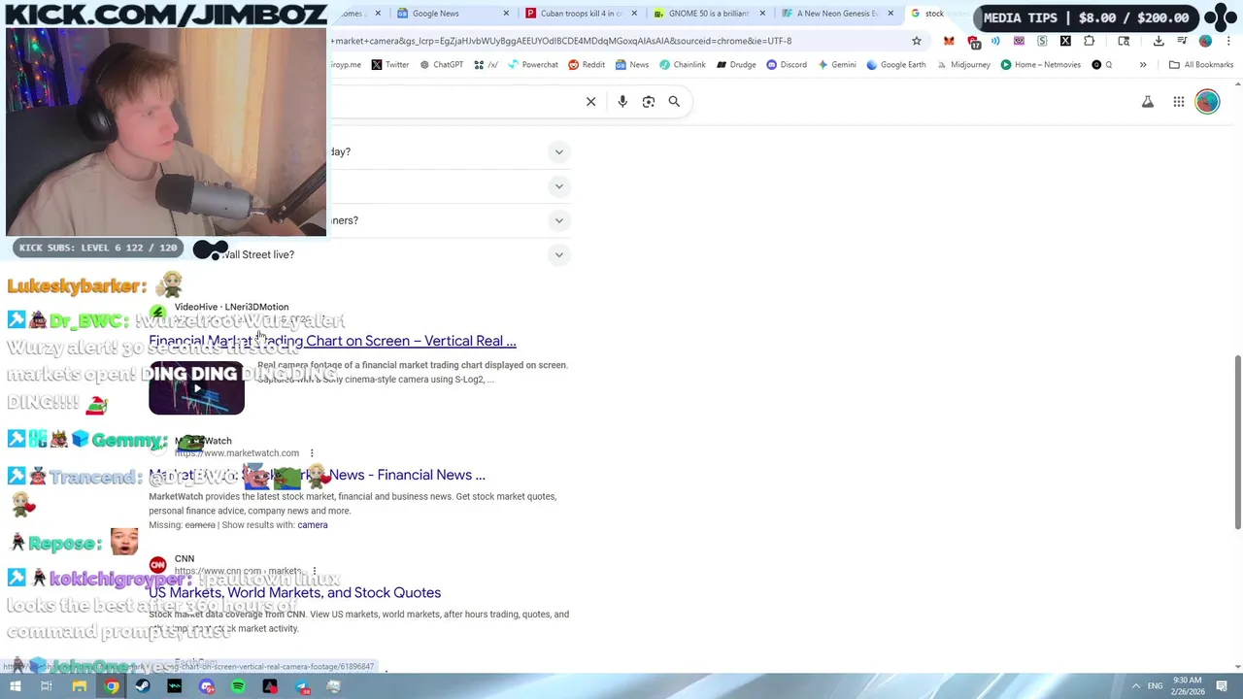Screen dimensions: 1243x699
Task: Open the All Bookmarks folder
Action: click(1201, 64)
